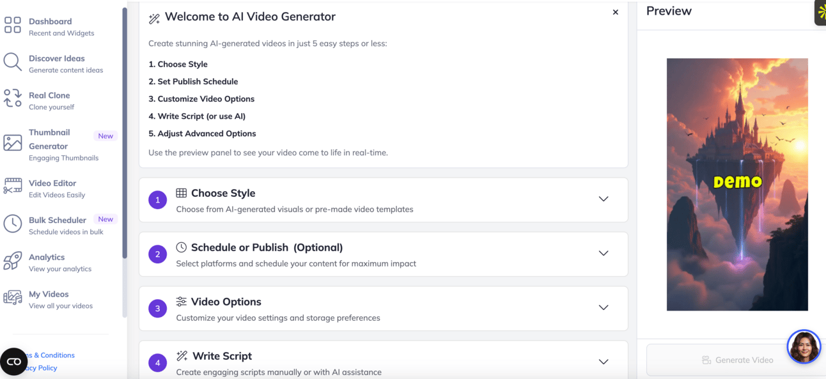Click the Analytics rocket icon
This screenshot has height=379, width=826.
[13, 261]
